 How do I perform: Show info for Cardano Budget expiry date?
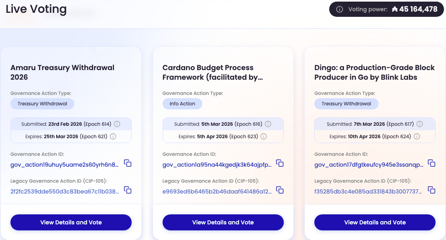point(264,137)
